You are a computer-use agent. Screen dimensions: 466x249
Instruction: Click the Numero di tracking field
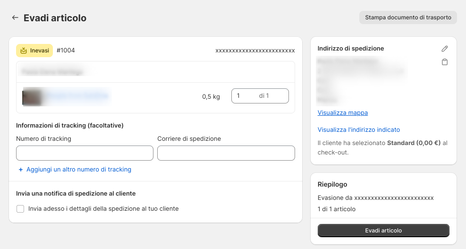(85, 153)
